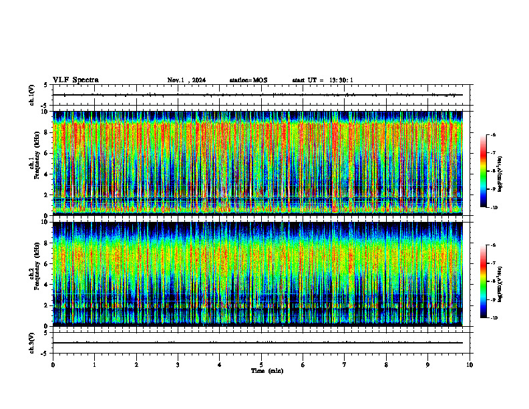Click the time axis tick label "8"

pyautogui.click(x=386, y=365)
